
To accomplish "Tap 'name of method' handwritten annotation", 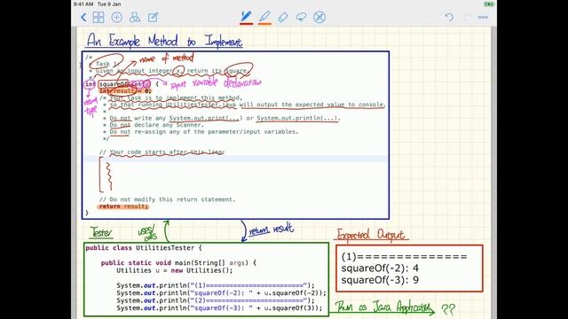I will point(166,58).
